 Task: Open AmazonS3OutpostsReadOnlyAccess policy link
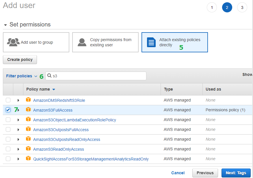67,139
